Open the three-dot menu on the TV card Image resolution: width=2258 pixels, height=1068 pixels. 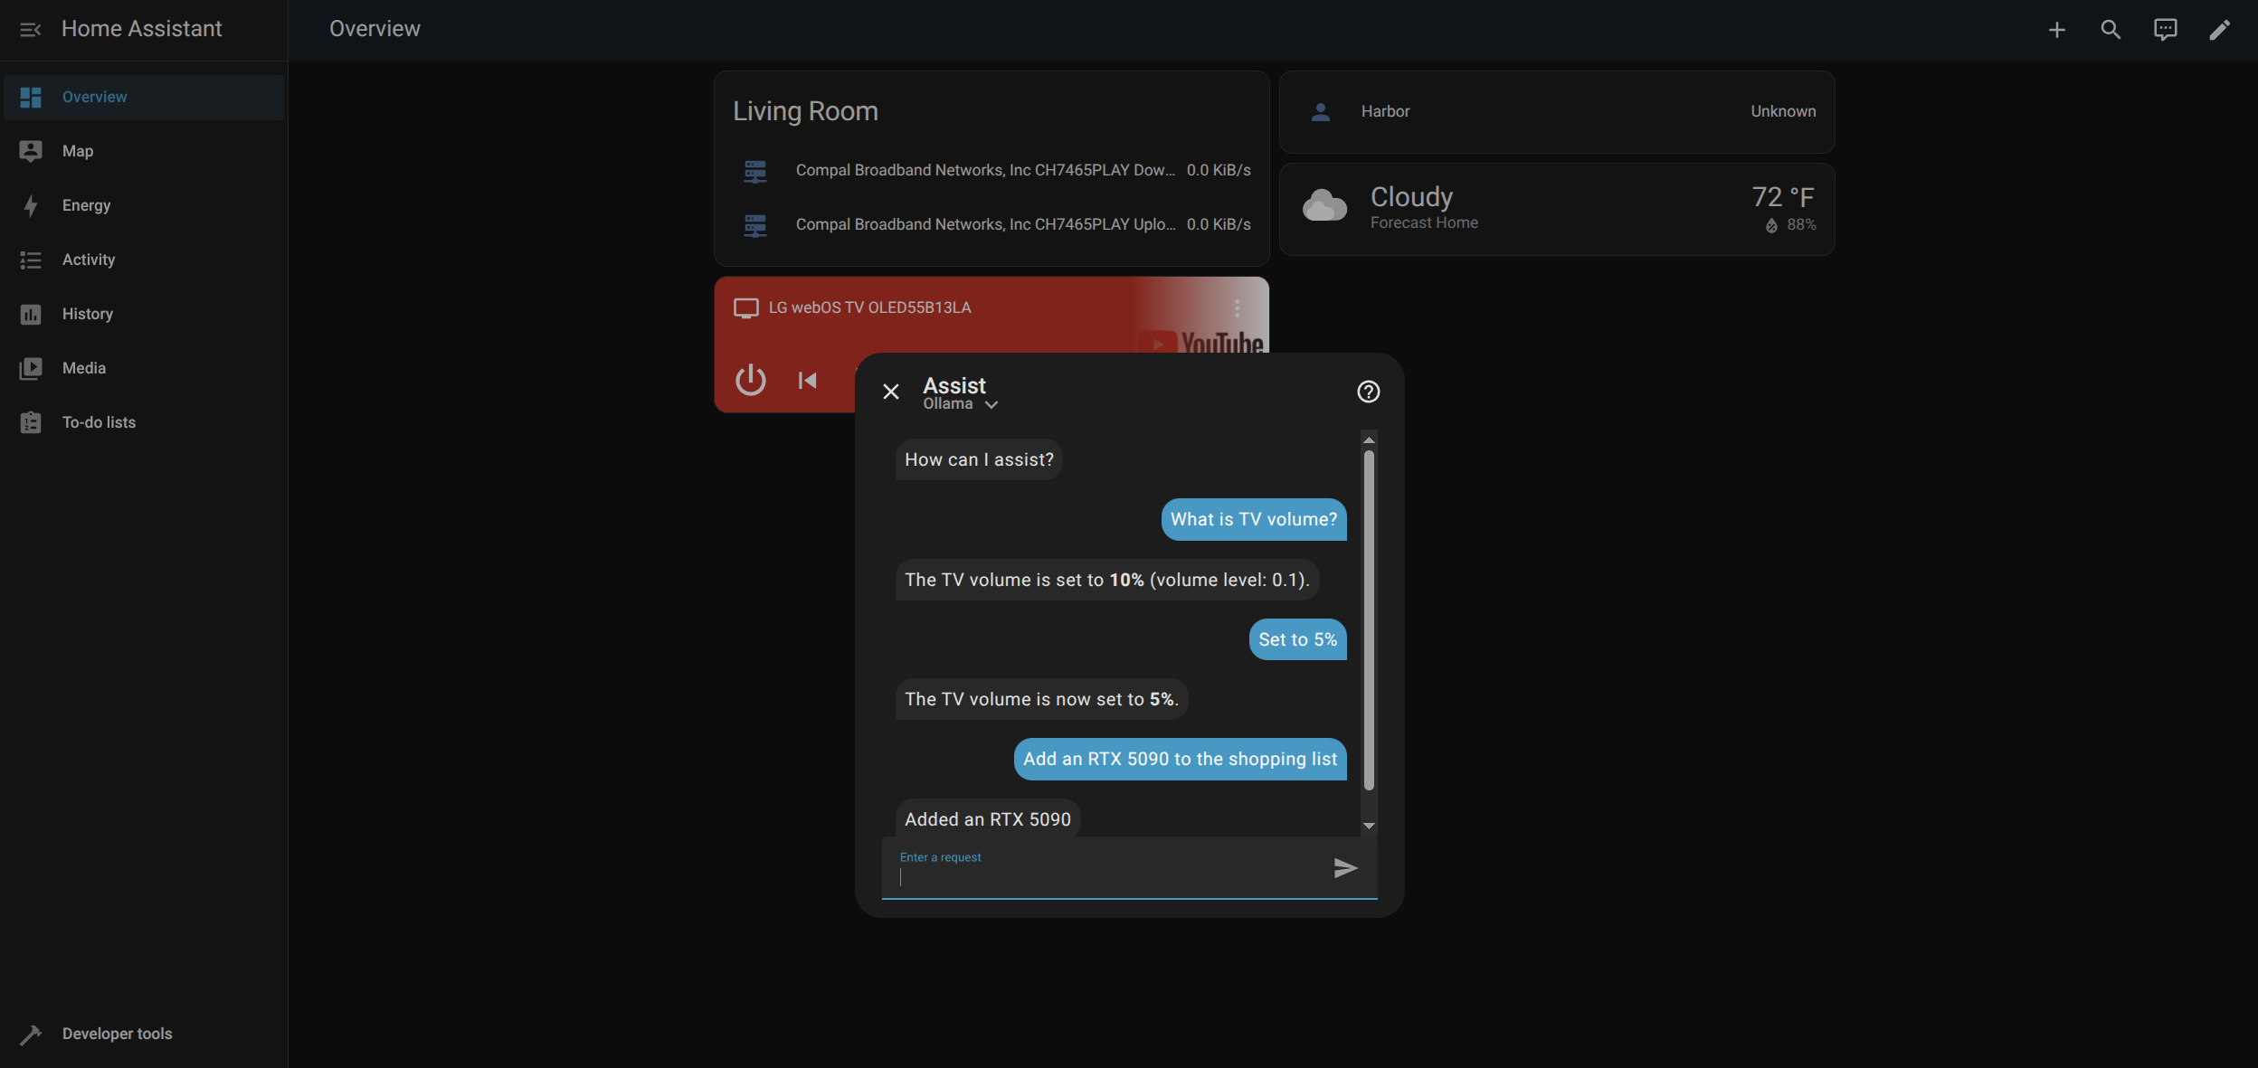point(1238,307)
